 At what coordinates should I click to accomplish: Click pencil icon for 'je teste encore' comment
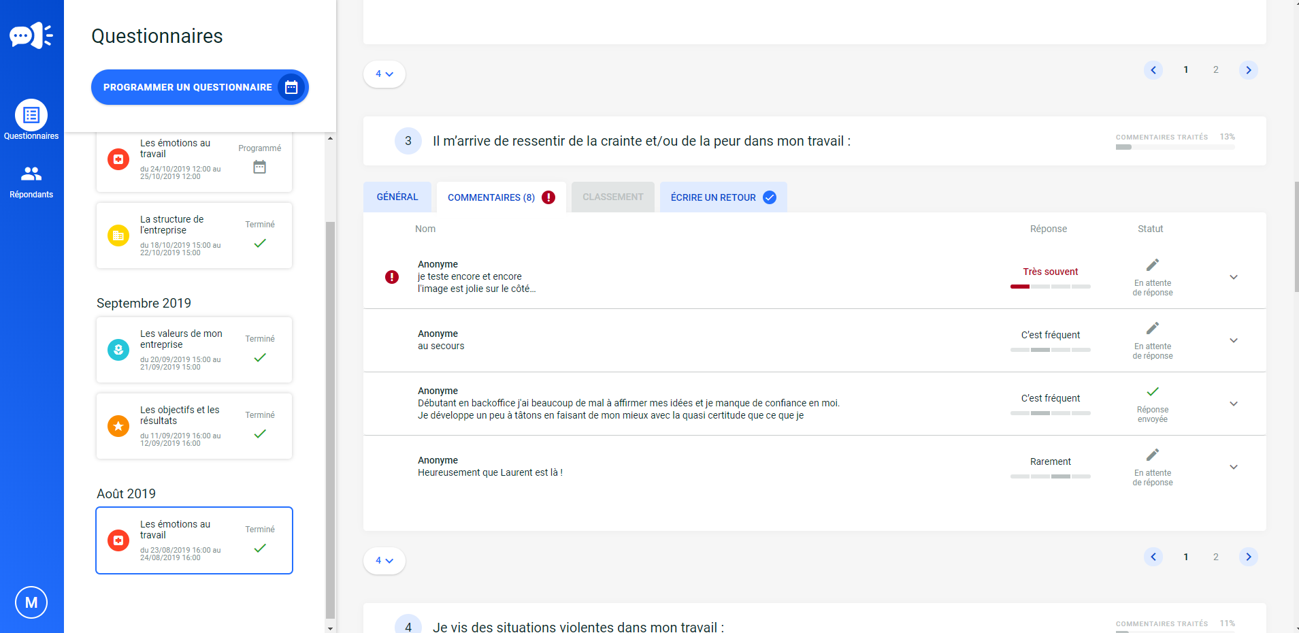(x=1153, y=265)
